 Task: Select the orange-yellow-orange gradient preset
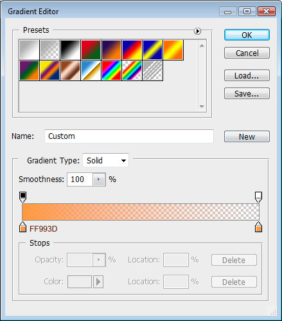[173, 50]
